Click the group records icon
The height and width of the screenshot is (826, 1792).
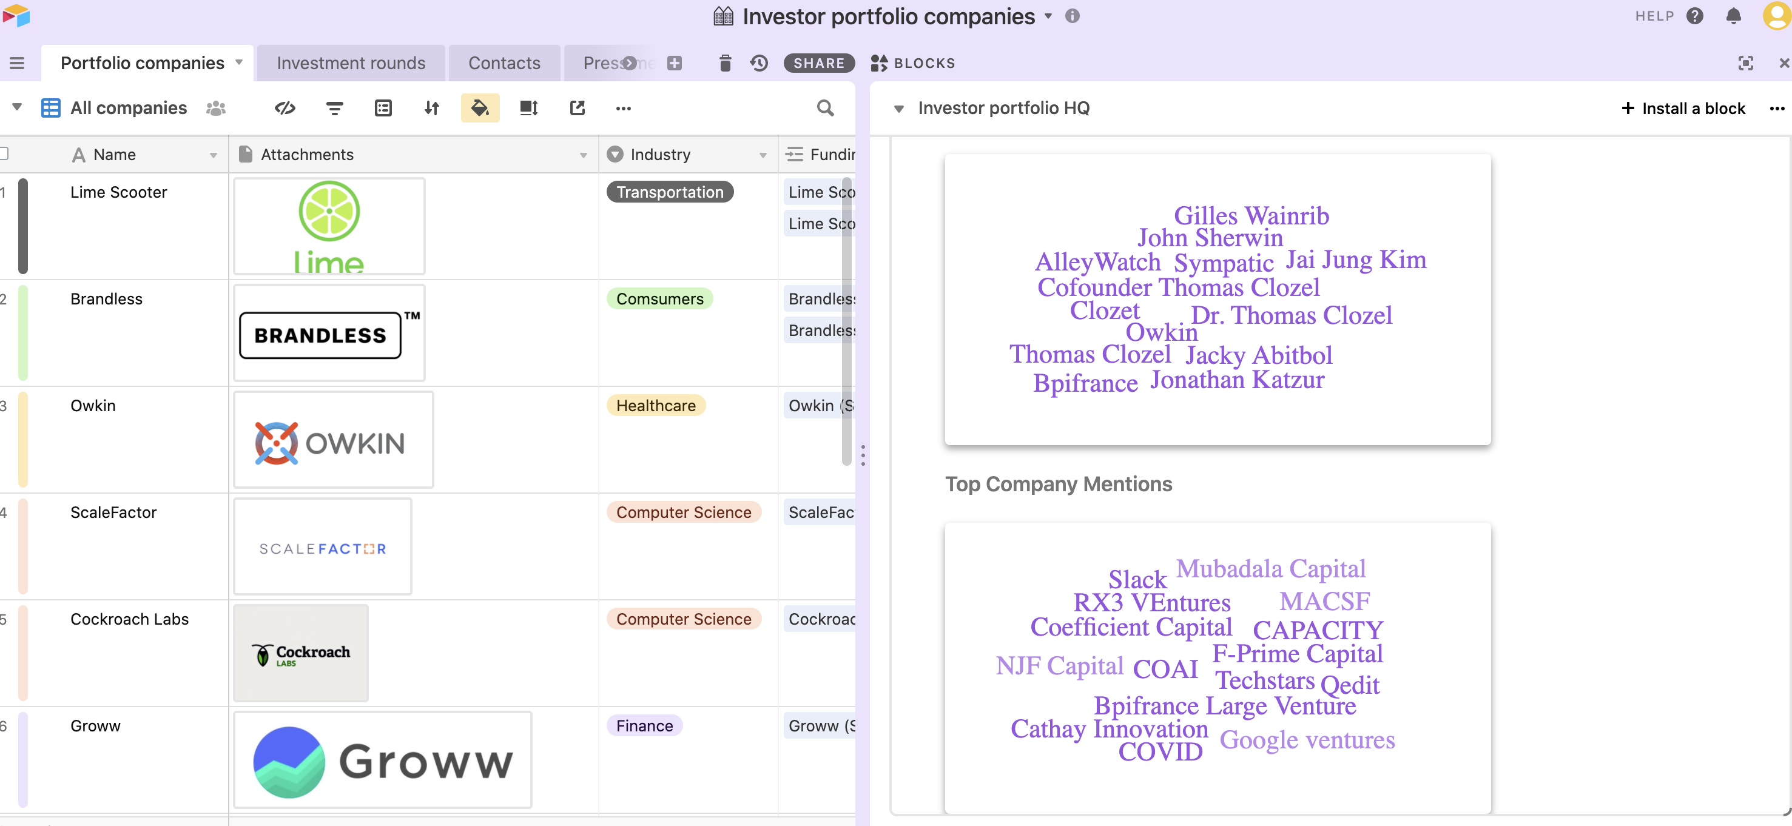coord(383,108)
